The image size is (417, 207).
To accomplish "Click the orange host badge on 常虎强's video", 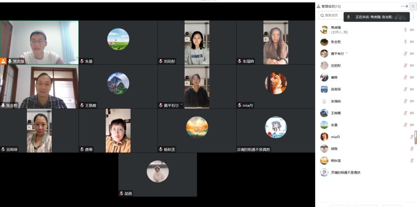I will click(x=3, y=61).
